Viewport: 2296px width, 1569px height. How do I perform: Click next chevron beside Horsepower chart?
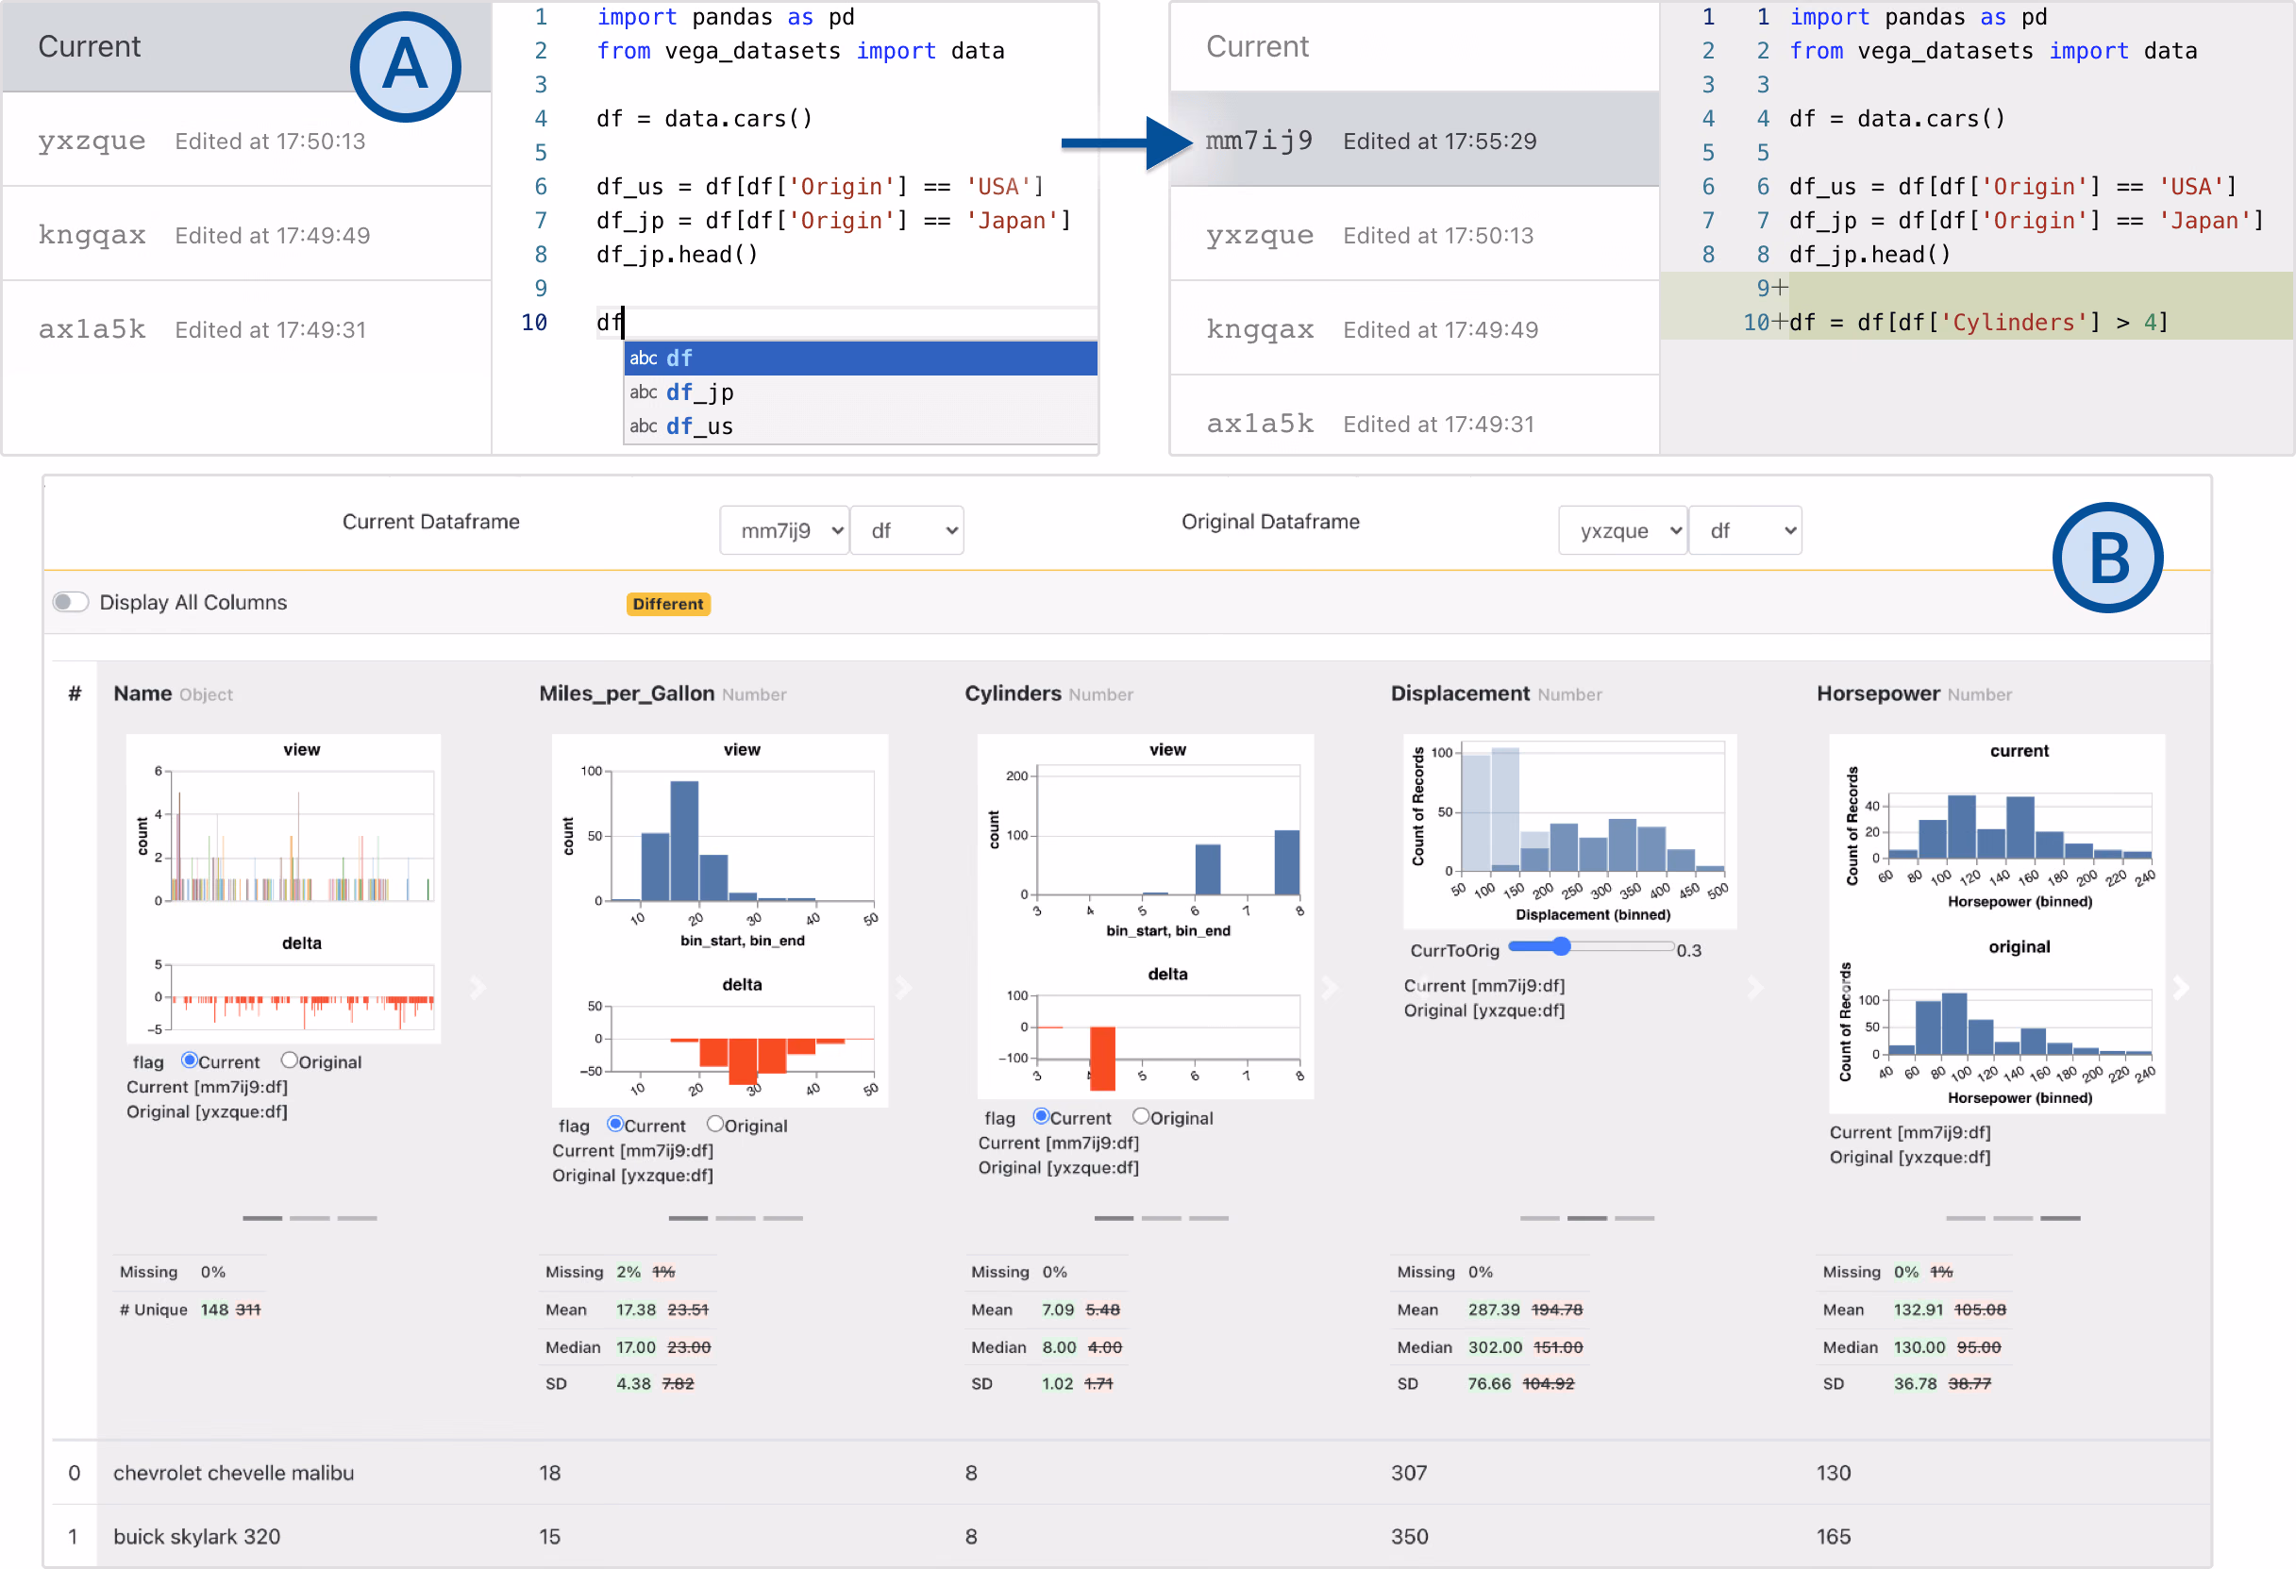pyautogui.click(x=2182, y=987)
